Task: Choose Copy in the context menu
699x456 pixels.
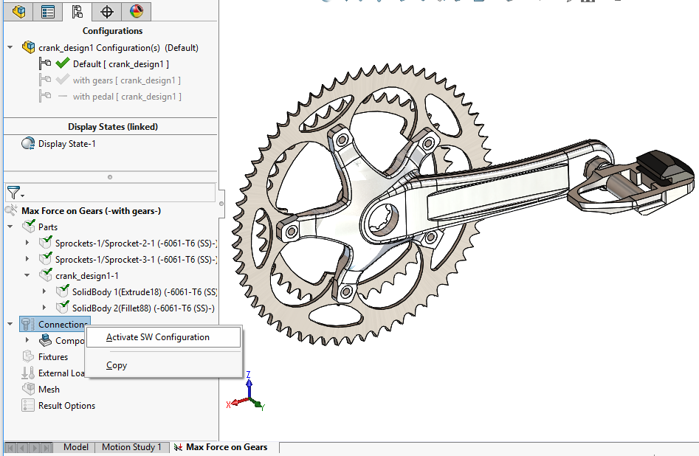Action: point(117,365)
